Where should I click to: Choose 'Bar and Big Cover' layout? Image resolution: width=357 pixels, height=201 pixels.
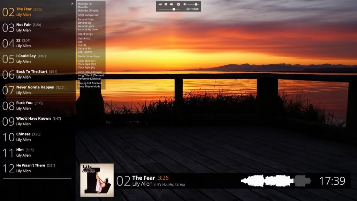point(88,30)
